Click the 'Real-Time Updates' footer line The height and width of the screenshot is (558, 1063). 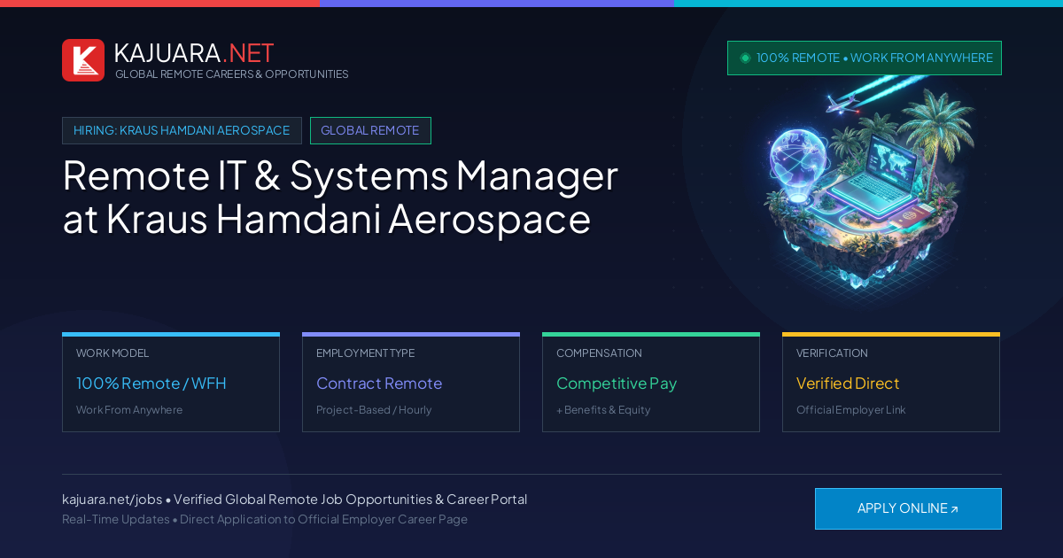265,519
